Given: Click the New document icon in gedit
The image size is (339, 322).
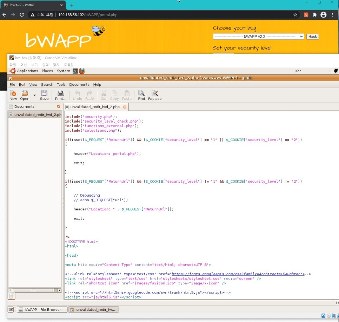Looking at the screenshot, I should point(13,95).
